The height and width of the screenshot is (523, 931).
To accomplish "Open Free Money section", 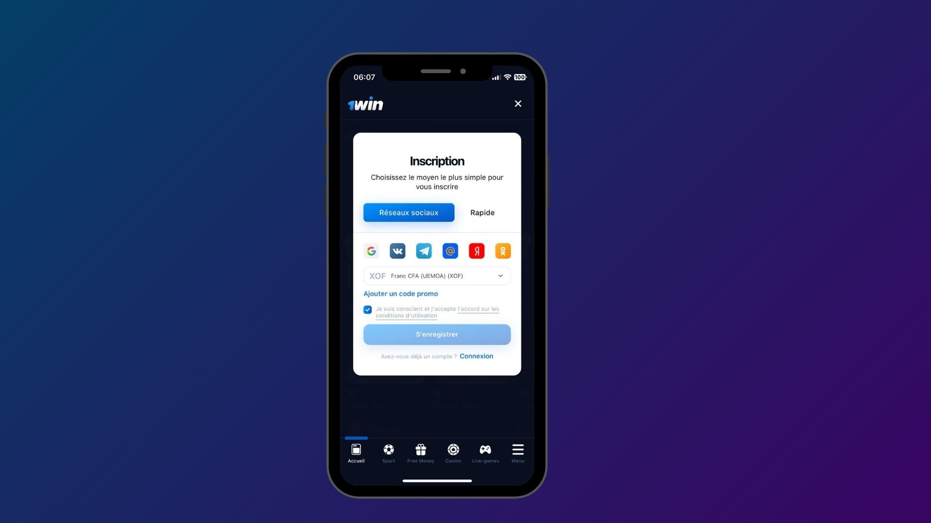I will [x=421, y=453].
